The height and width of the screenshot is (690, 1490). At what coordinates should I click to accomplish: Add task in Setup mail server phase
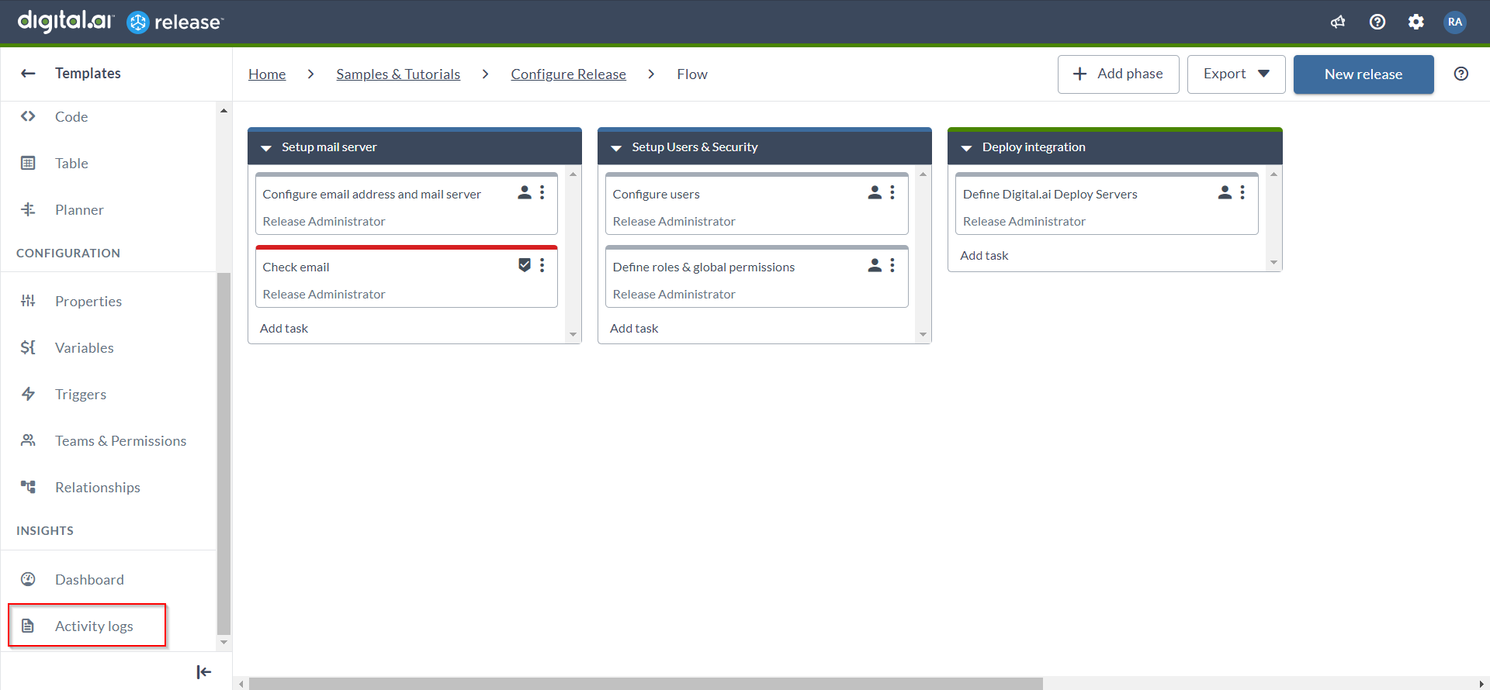(x=284, y=328)
